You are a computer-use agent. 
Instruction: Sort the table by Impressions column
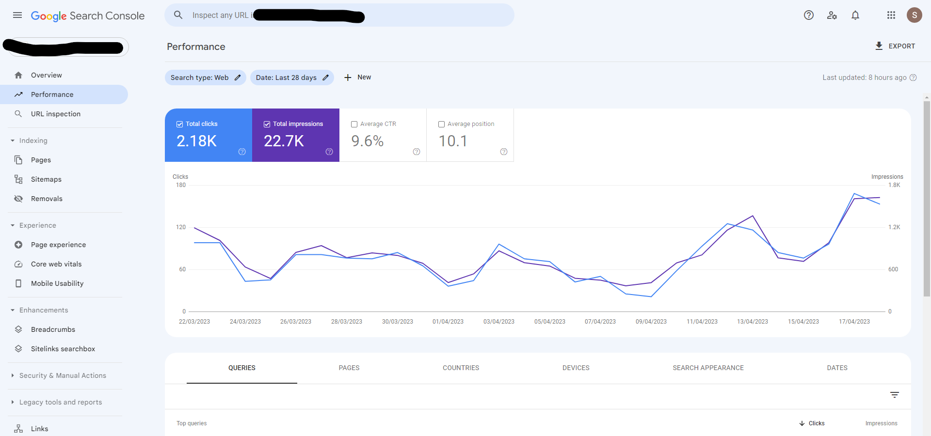881,423
